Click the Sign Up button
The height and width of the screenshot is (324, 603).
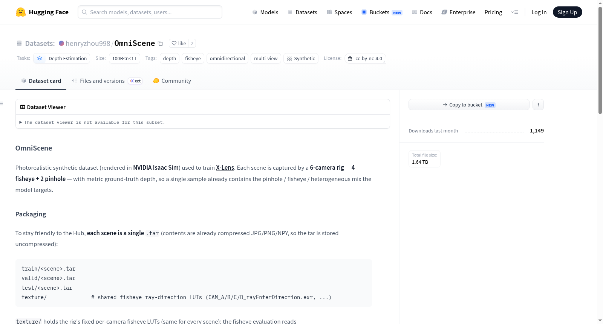(567, 12)
